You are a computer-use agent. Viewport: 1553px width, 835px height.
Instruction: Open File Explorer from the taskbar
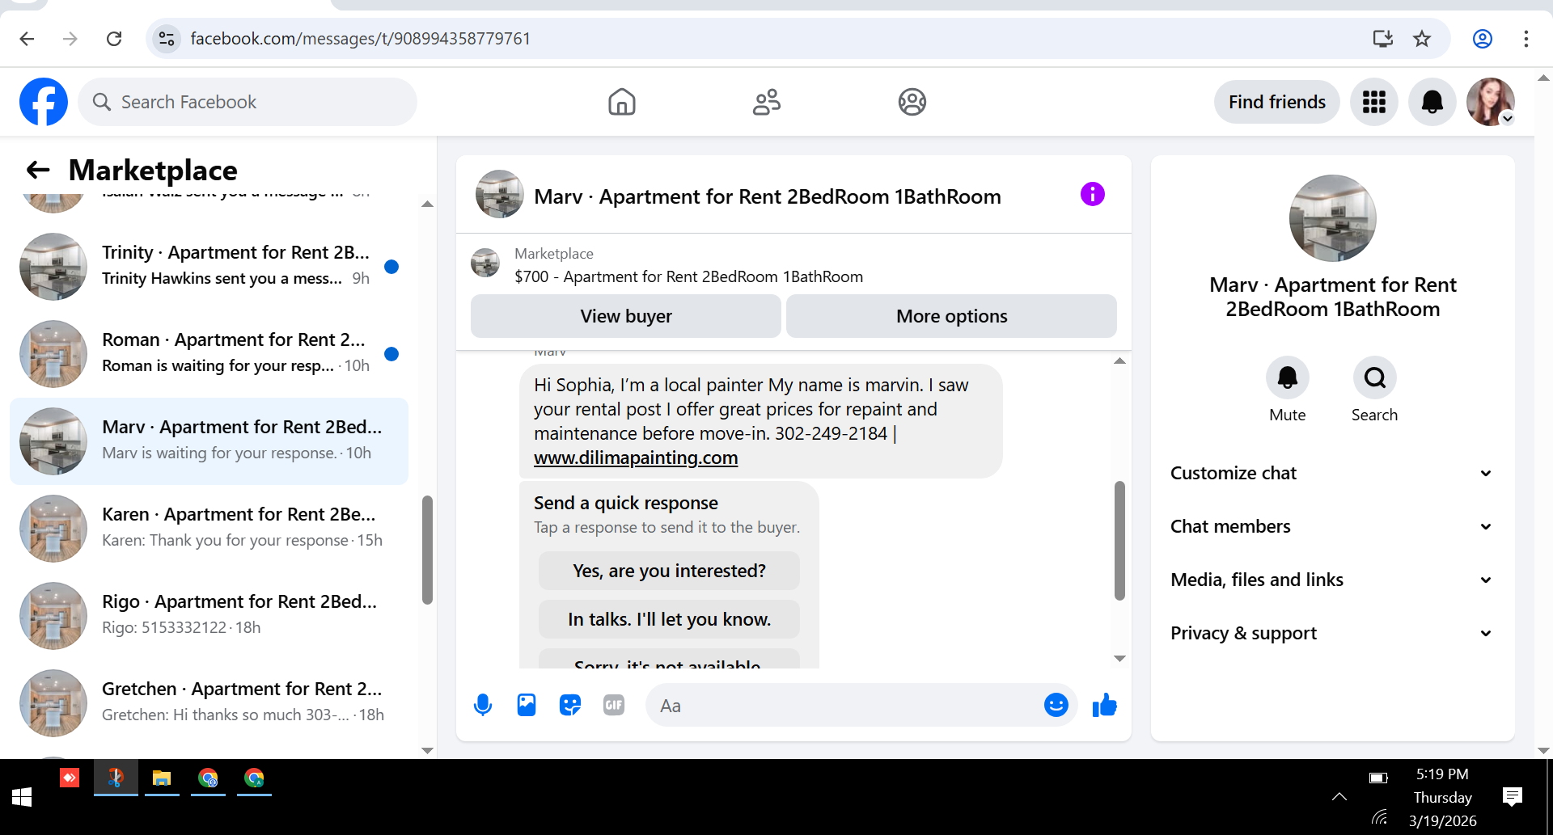click(162, 778)
